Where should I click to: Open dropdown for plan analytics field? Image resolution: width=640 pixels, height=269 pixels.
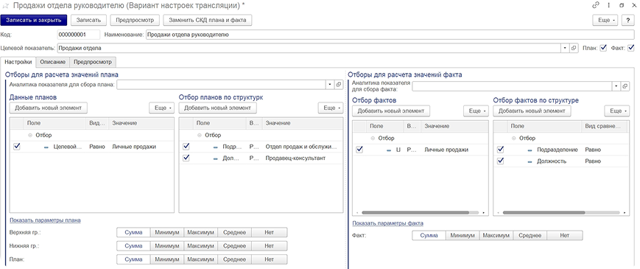pos(330,85)
